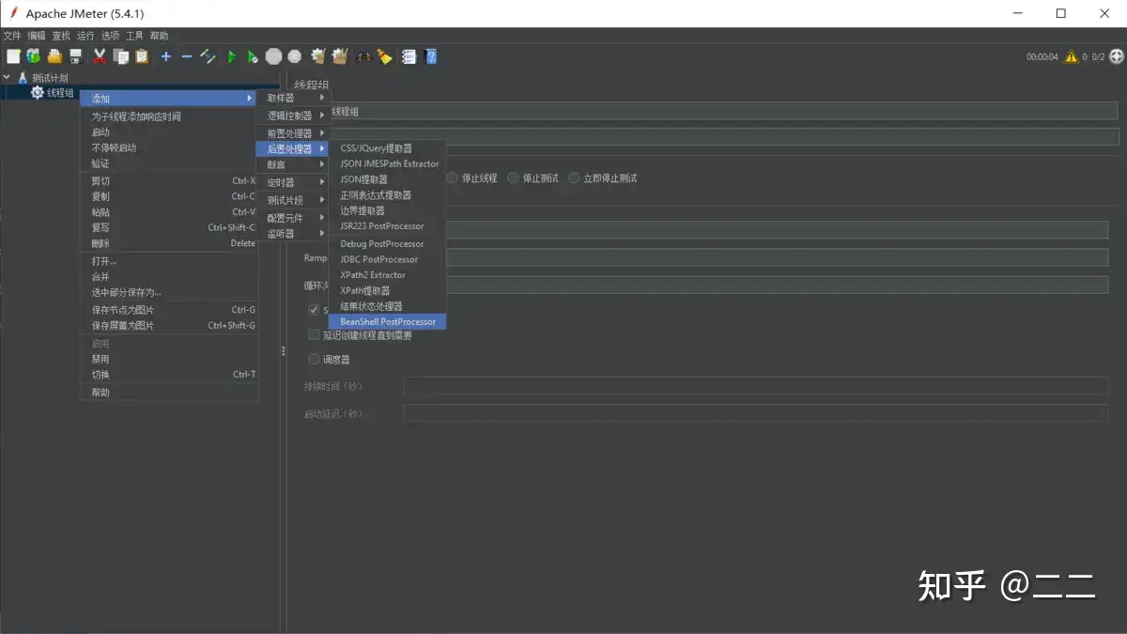The height and width of the screenshot is (634, 1127).
Task: Expand the 取样器 submenu
Action: (293, 98)
